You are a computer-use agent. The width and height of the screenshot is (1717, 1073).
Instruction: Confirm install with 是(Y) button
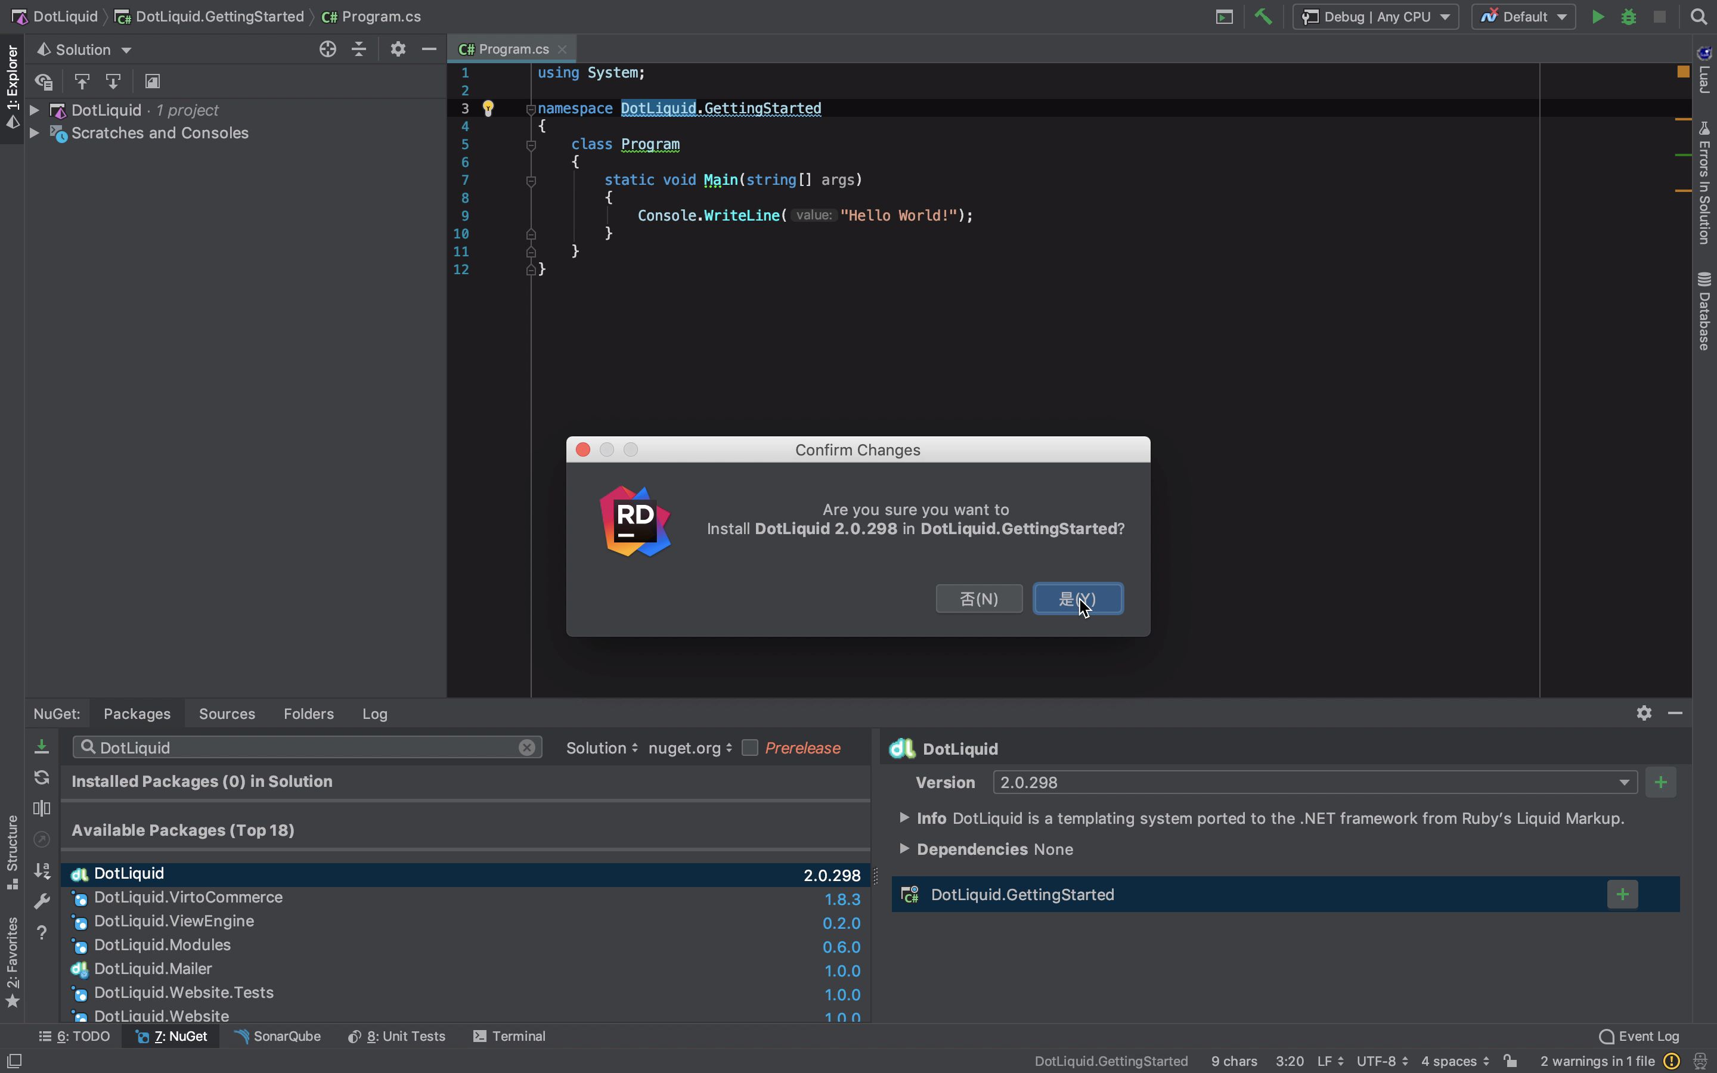pyautogui.click(x=1078, y=599)
